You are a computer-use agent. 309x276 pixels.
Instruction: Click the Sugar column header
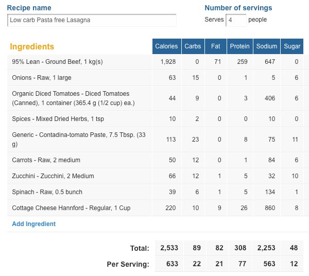click(x=292, y=46)
